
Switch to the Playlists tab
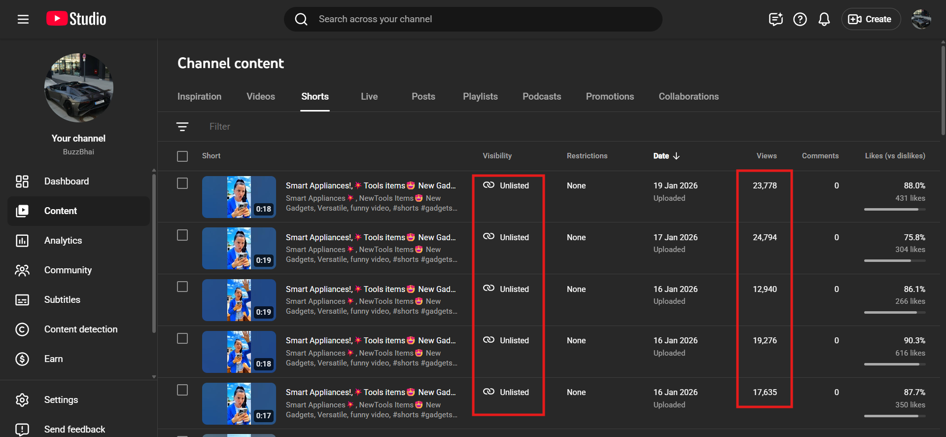click(480, 97)
